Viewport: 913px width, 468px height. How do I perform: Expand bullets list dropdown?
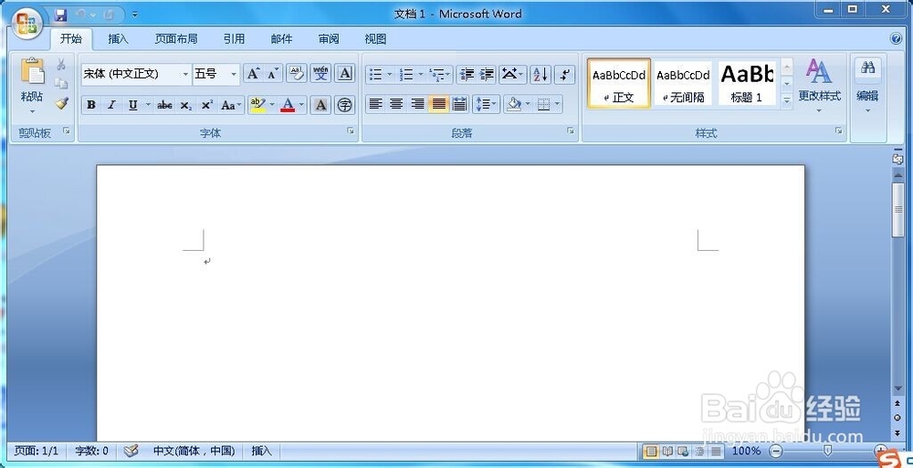point(390,75)
